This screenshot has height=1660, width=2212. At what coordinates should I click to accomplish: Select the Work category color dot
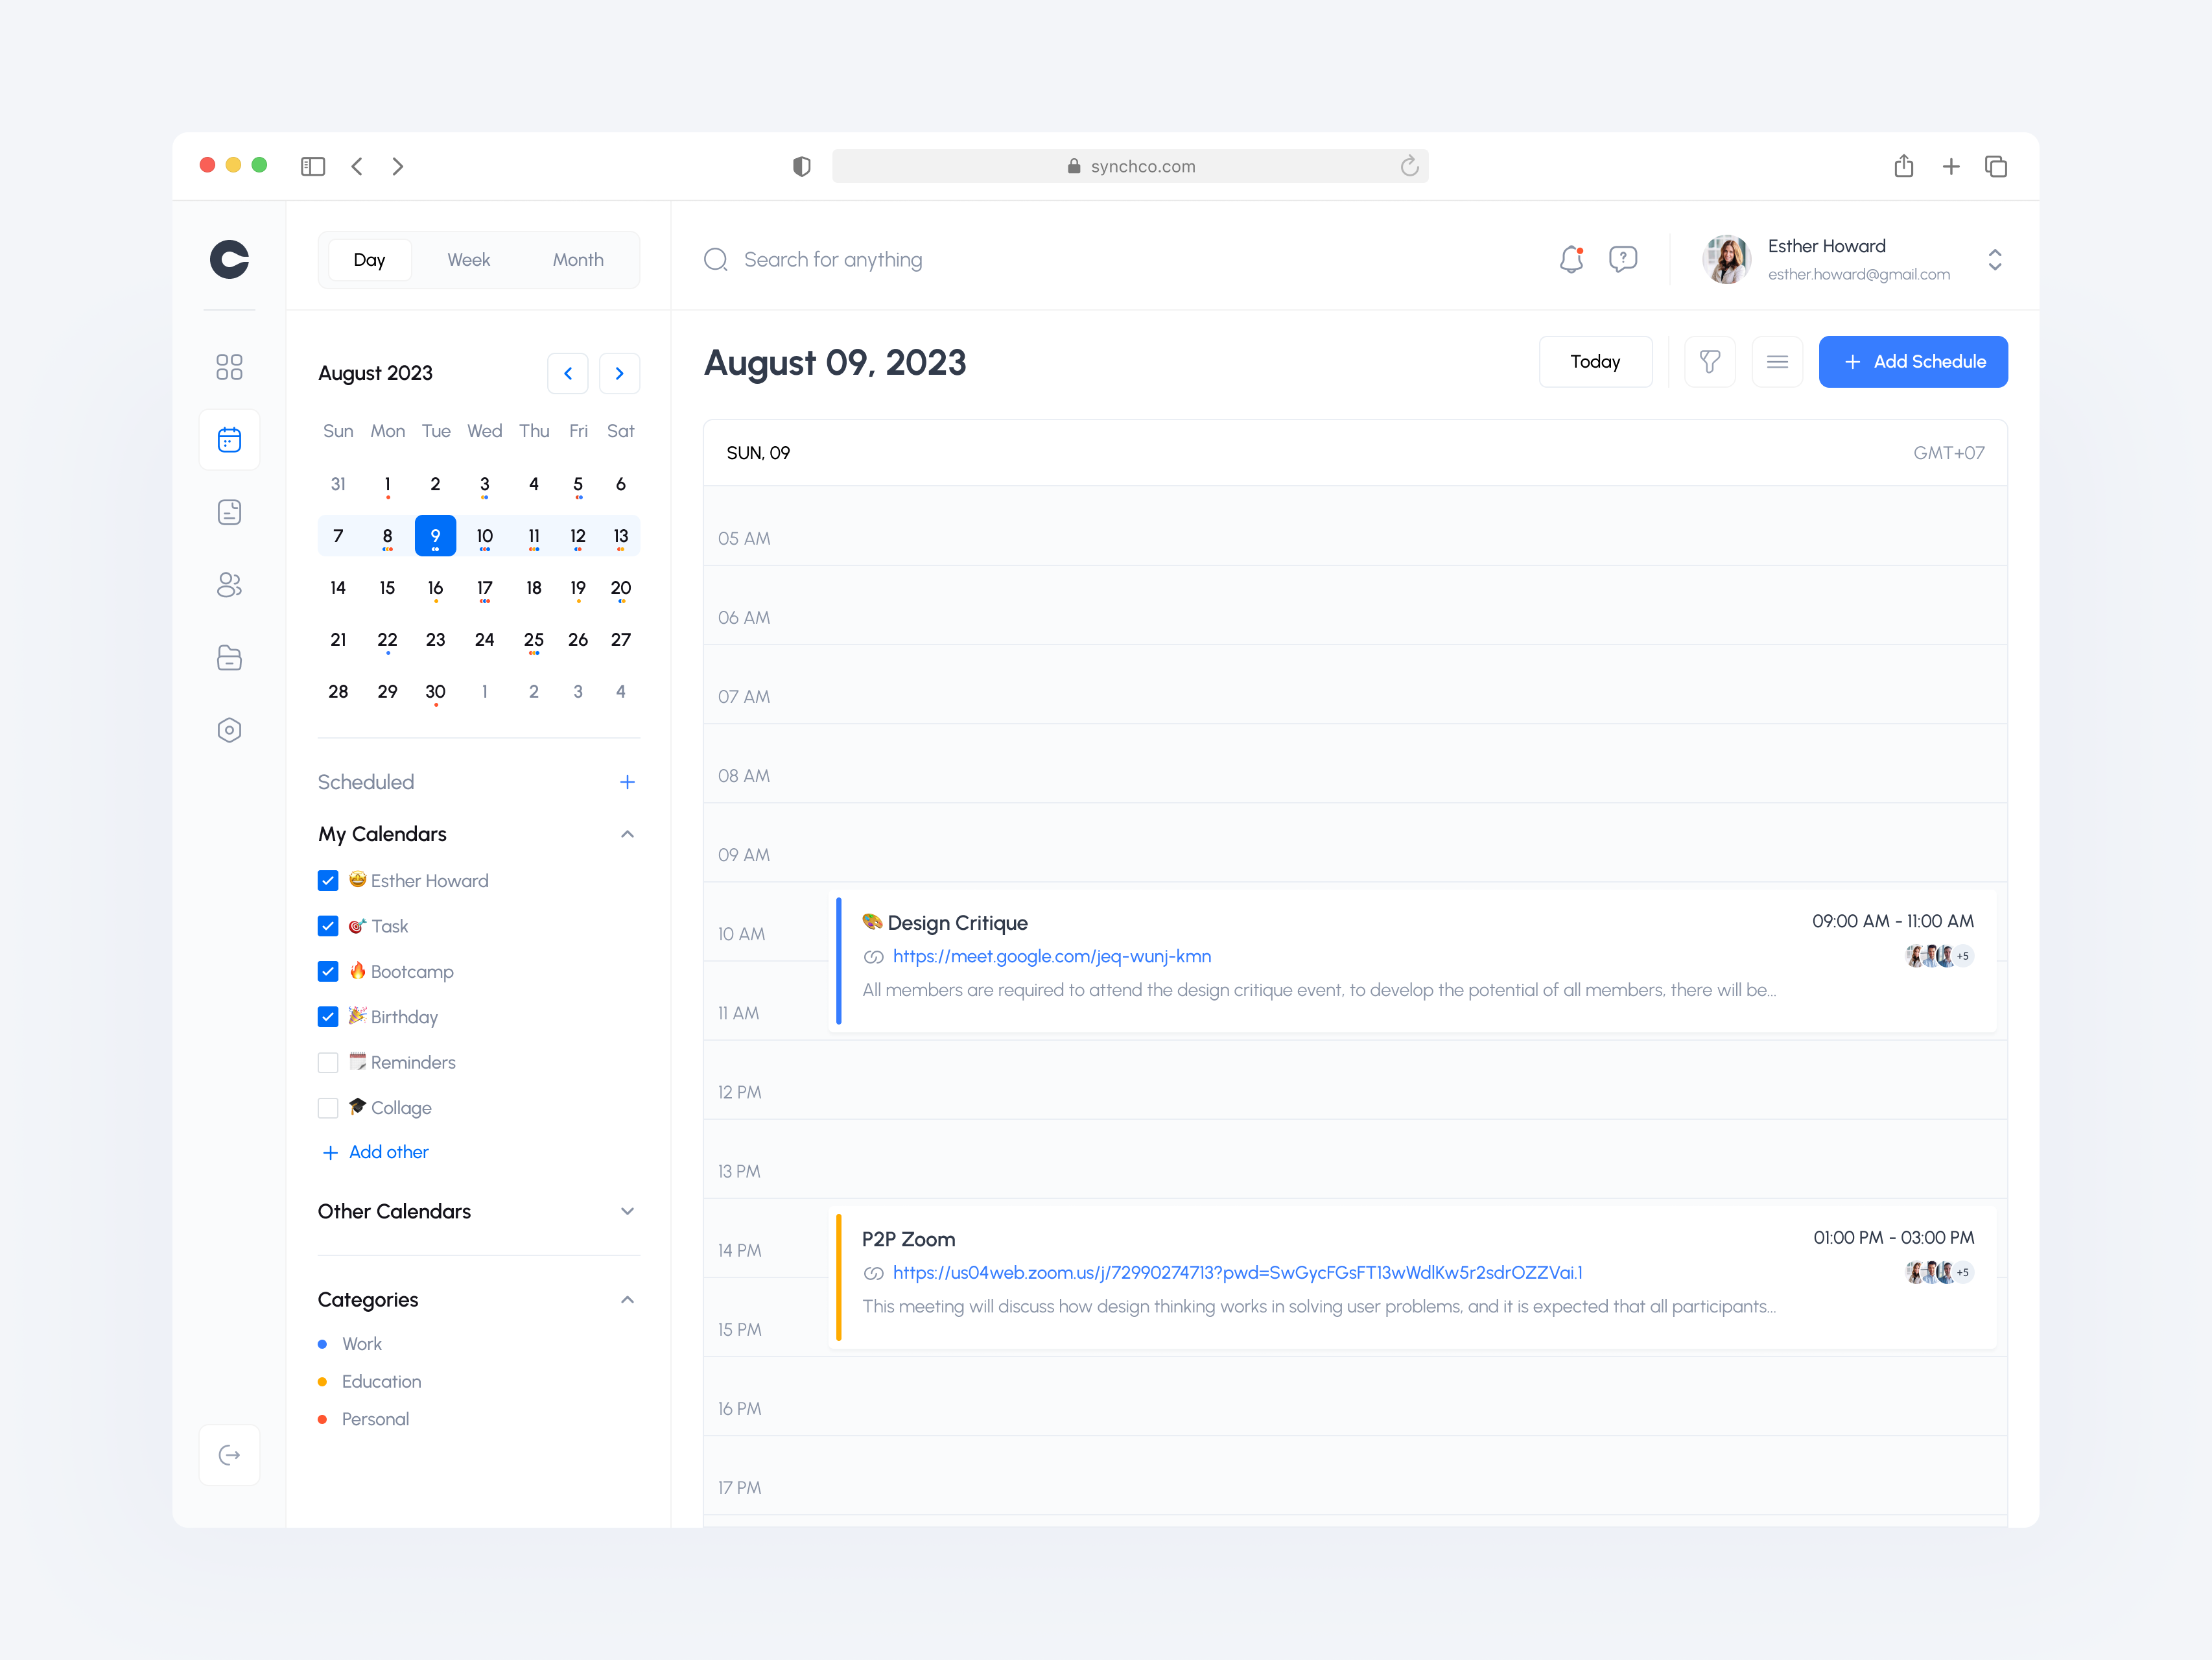pos(322,1343)
